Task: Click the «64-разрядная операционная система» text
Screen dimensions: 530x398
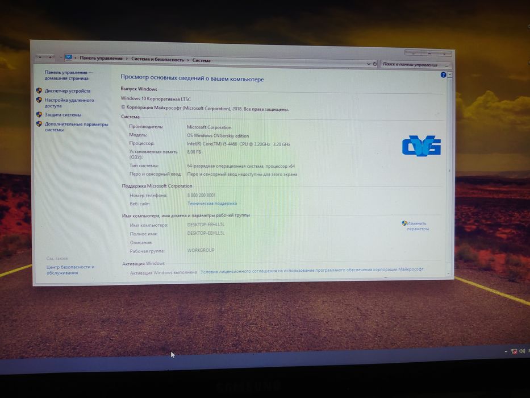Action: coord(225,166)
